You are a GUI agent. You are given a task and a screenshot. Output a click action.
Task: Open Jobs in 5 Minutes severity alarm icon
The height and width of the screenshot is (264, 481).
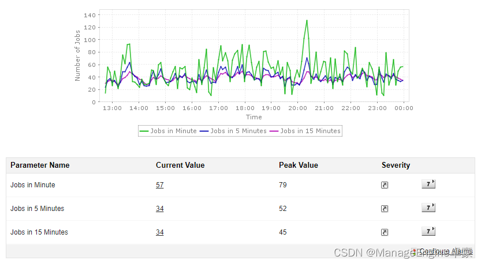[385, 209]
